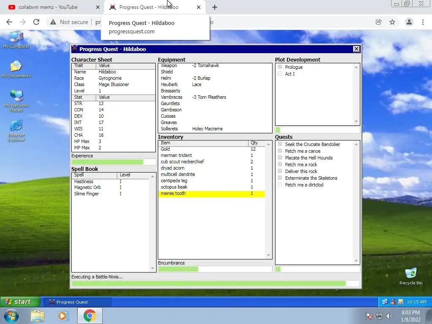The height and width of the screenshot is (324, 432).
Task: Click progressquest.com in tab tooltip
Action: tap(132, 32)
